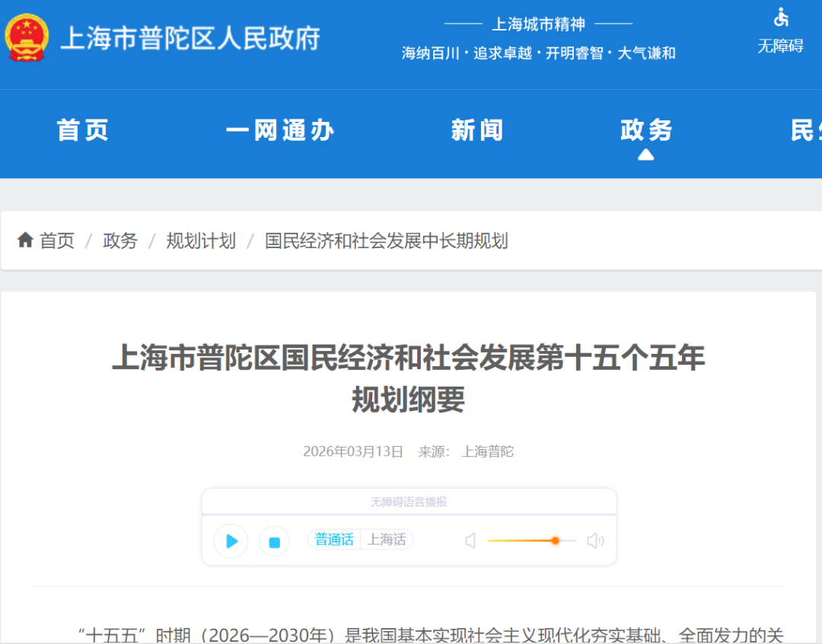Screen dimensions: 822x644
Task: Expand the 政务 navigation dropdown
Action: tap(645, 130)
